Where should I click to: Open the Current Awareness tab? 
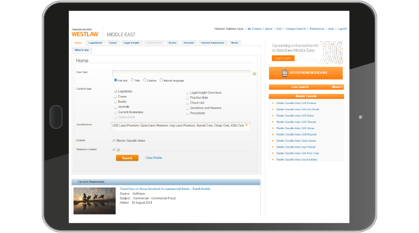212,43
